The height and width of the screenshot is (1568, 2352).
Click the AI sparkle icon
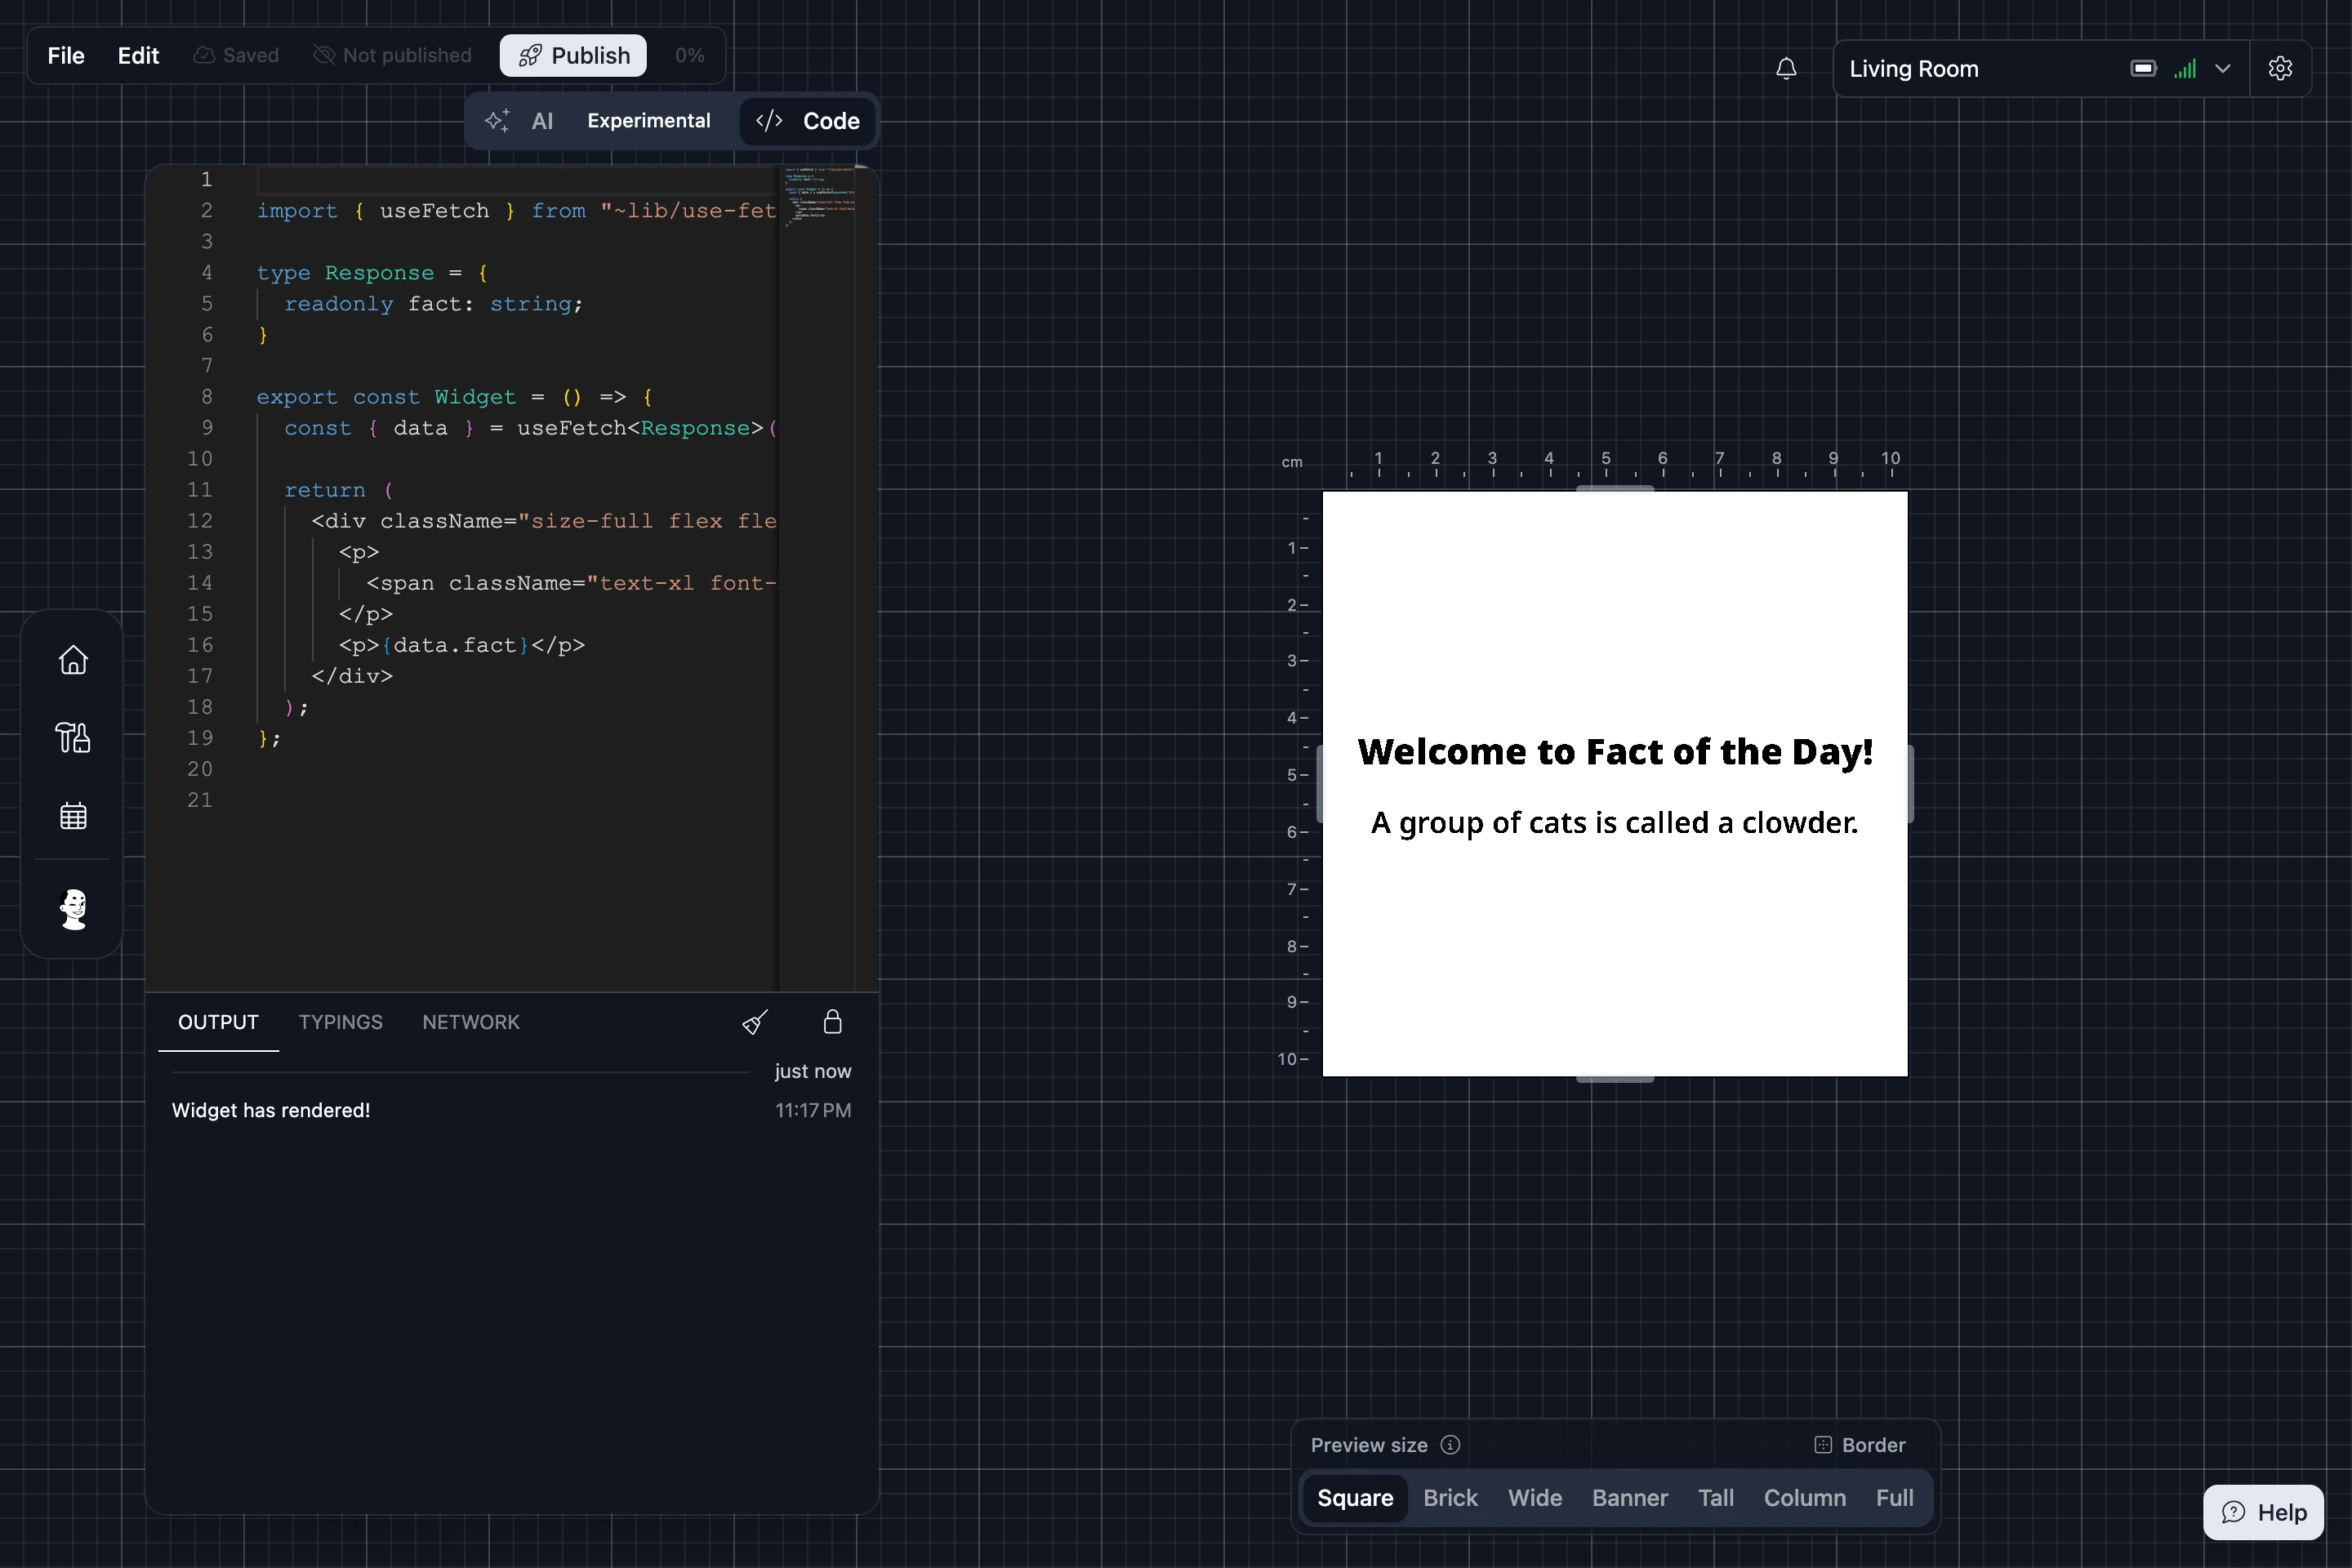point(497,121)
